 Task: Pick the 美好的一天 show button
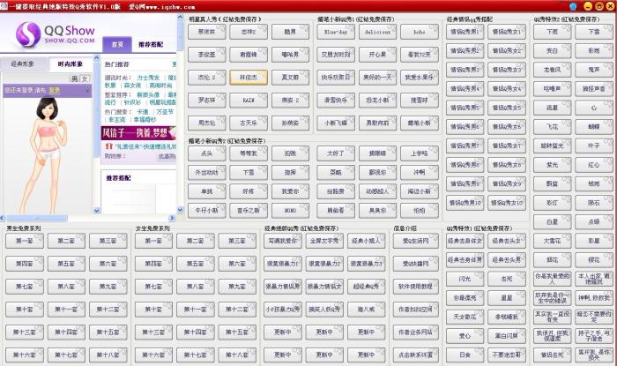pyautogui.click(x=377, y=78)
